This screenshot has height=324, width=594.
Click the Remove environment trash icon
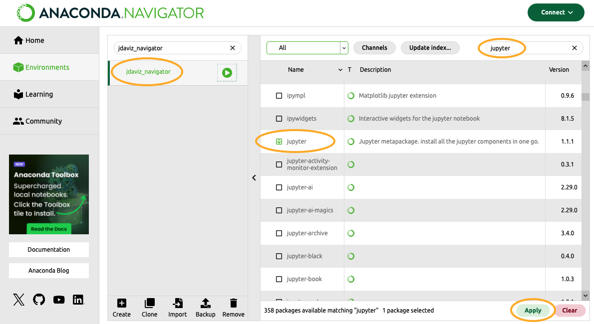233,303
